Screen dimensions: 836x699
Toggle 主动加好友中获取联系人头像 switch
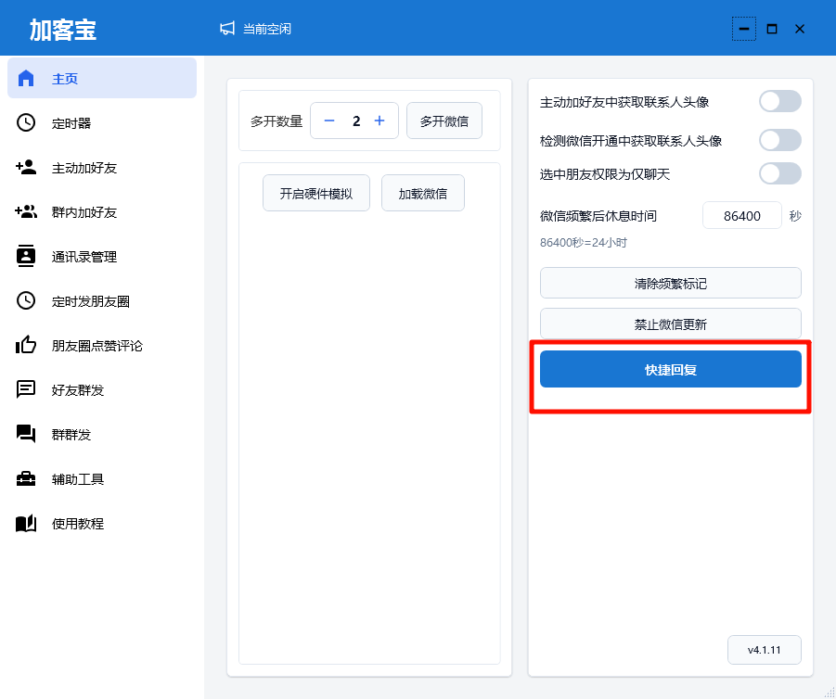click(780, 101)
